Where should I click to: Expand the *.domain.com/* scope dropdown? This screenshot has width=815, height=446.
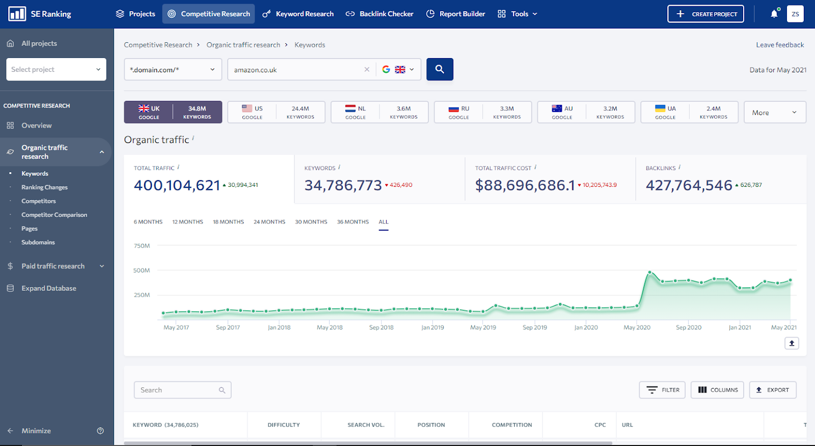pyautogui.click(x=173, y=70)
